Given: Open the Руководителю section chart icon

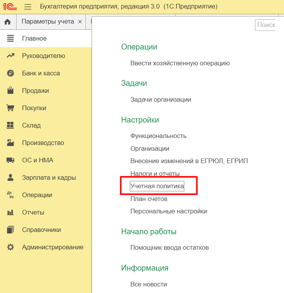Looking at the screenshot, I should coord(10,56).
